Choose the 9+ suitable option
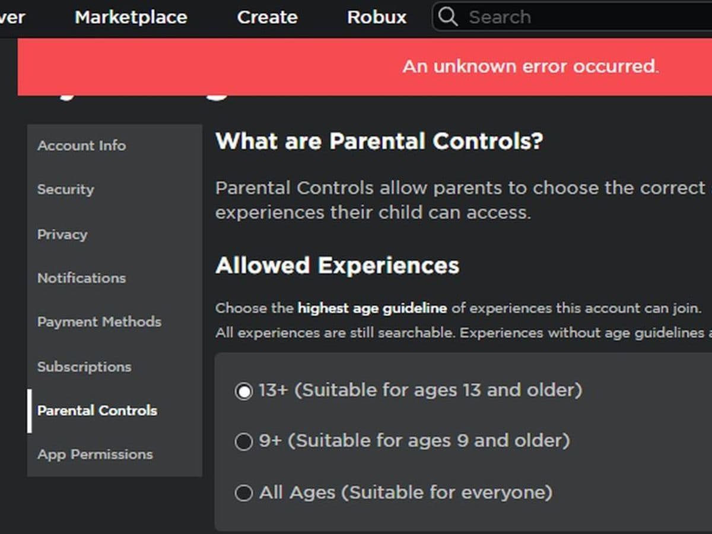This screenshot has height=534, width=712. (243, 441)
